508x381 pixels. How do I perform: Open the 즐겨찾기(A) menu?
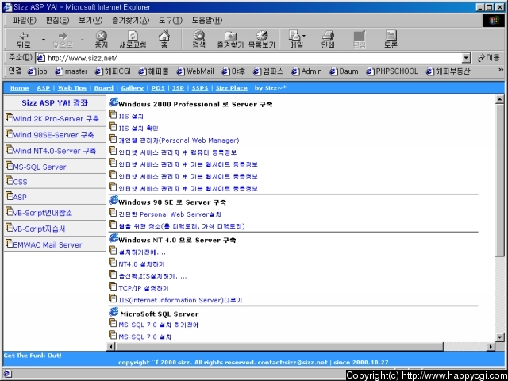tap(130, 21)
